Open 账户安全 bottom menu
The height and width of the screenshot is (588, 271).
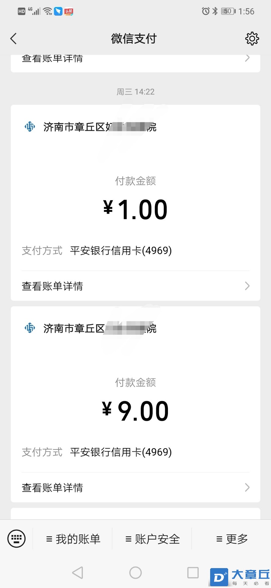(x=152, y=539)
